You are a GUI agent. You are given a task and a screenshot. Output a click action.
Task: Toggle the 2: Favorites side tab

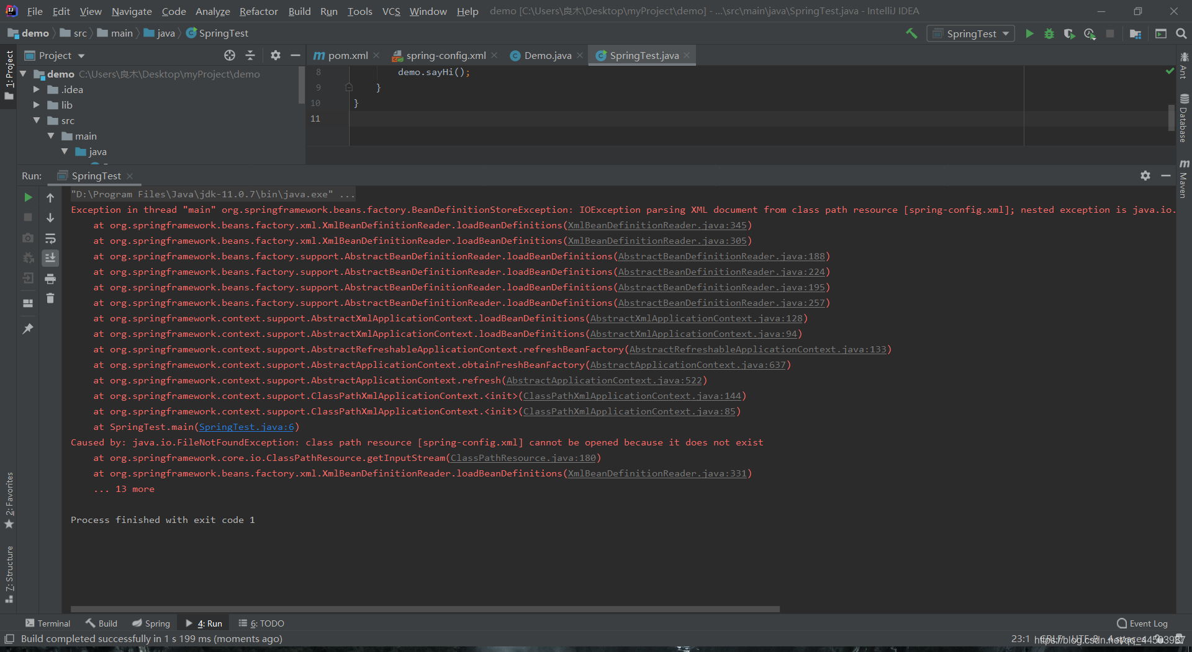(x=9, y=500)
